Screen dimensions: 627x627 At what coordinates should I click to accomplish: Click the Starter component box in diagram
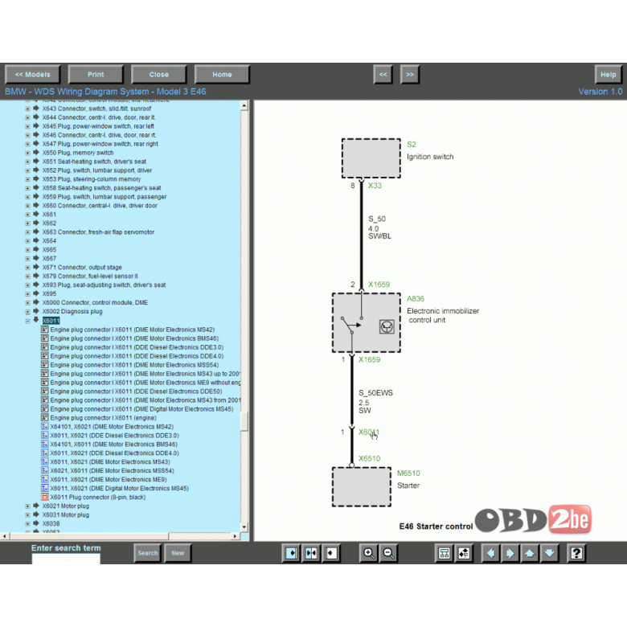coord(362,487)
